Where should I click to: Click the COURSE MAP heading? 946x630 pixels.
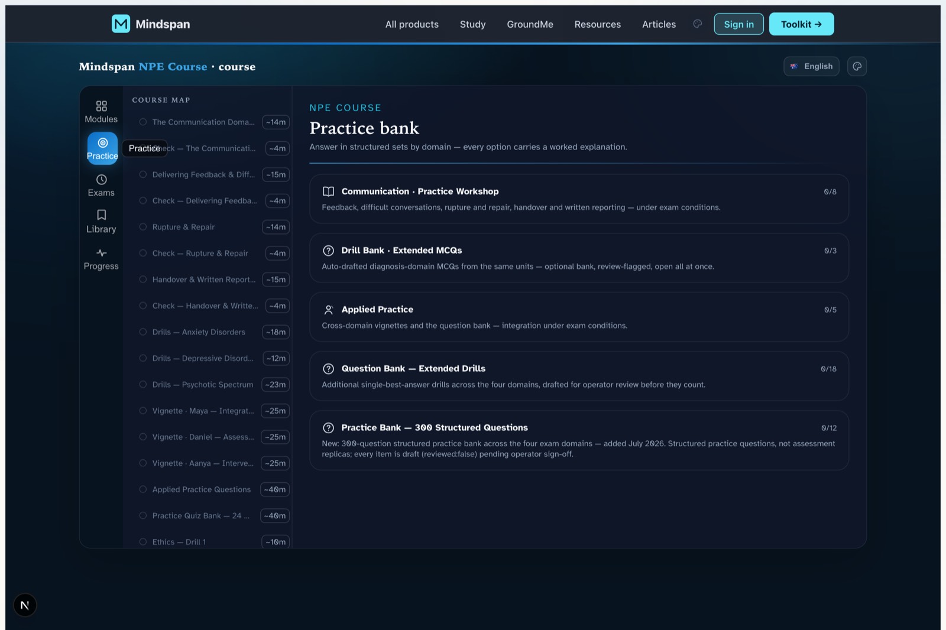tap(161, 100)
